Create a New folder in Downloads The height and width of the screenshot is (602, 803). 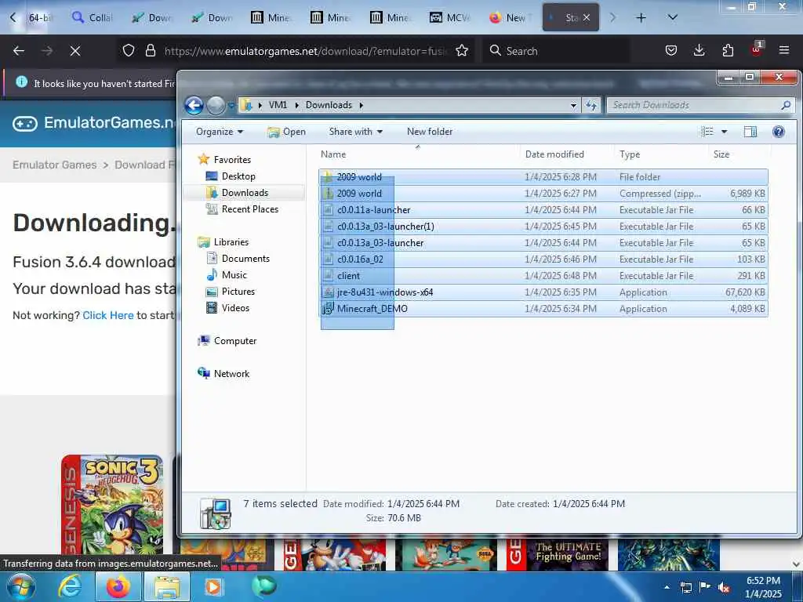[x=430, y=132]
